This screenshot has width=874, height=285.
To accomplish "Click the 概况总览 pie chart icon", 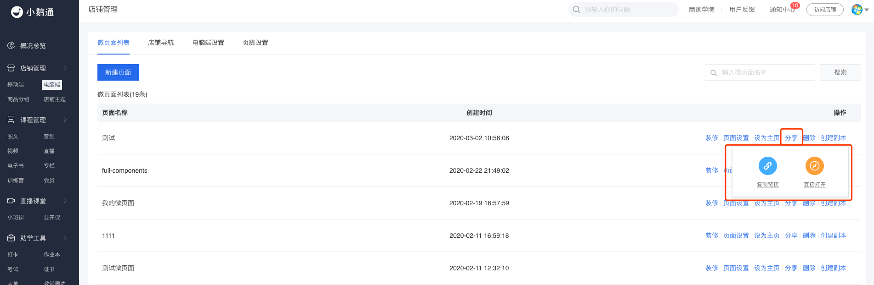I will pyautogui.click(x=11, y=45).
